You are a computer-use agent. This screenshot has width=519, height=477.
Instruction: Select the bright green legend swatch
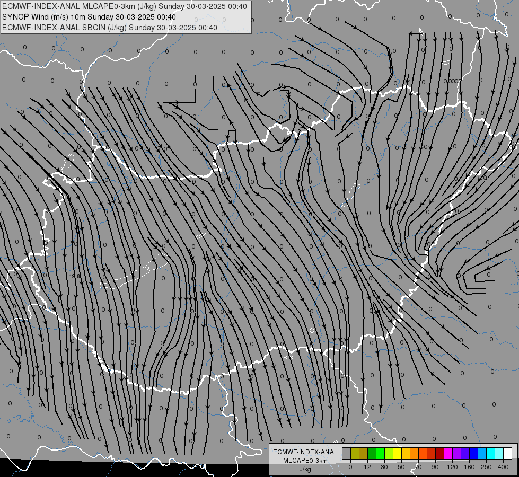point(380,454)
